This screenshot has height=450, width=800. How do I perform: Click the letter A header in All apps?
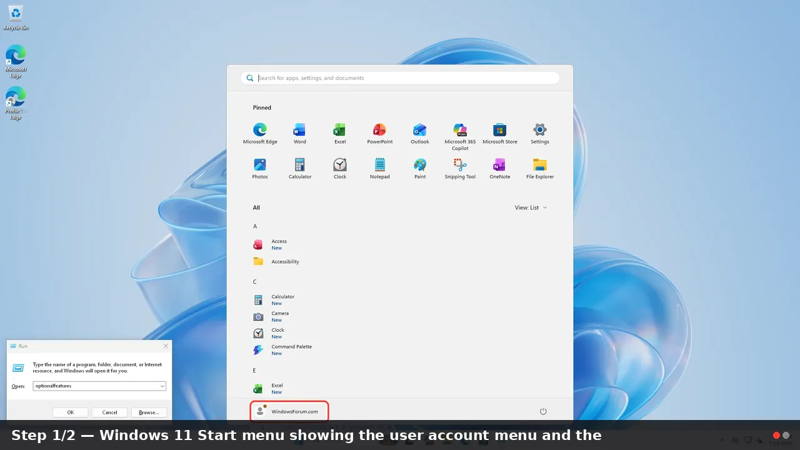tap(255, 226)
